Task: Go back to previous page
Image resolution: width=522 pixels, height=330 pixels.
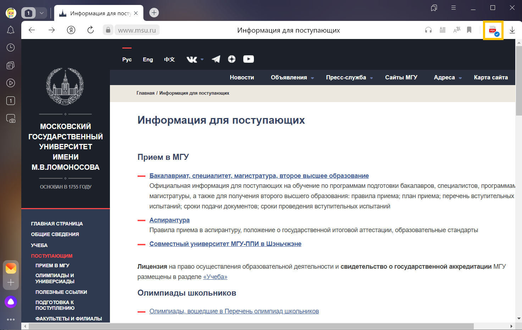Action: tap(32, 30)
